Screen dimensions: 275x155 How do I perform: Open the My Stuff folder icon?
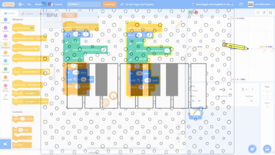[x=241, y=4]
